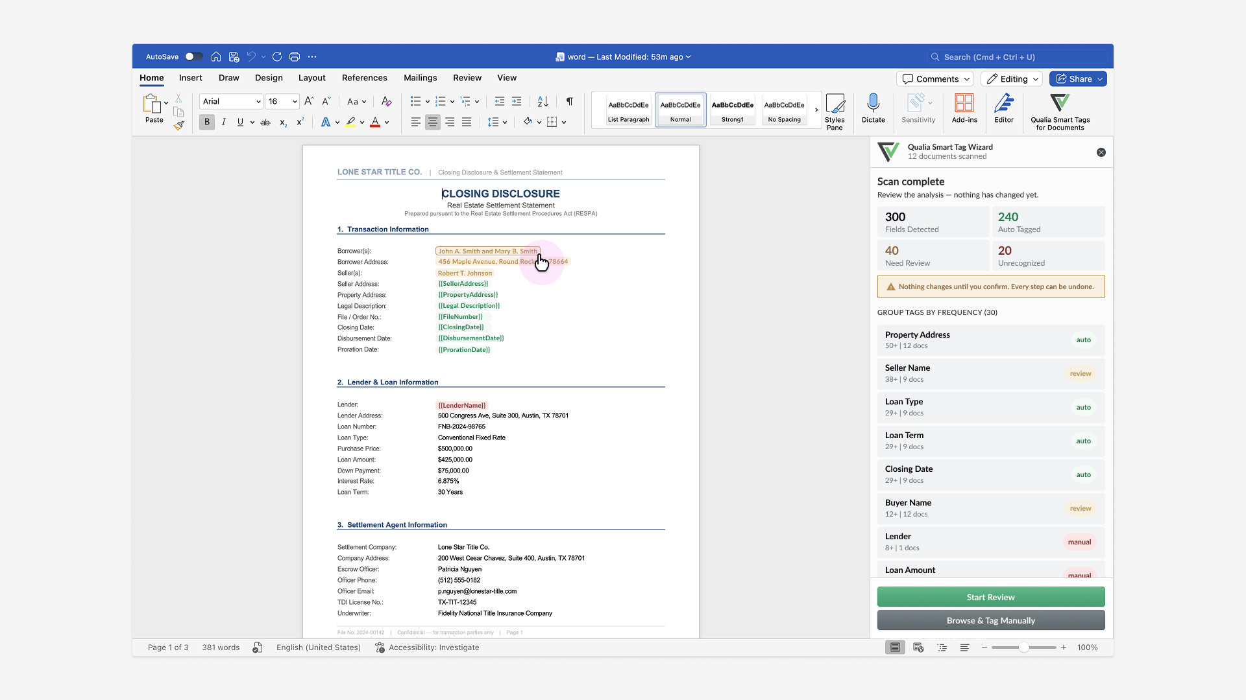Increase font size with the large A icon
Image resolution: width=1246 pixels, height=700 pixels.
309,101
